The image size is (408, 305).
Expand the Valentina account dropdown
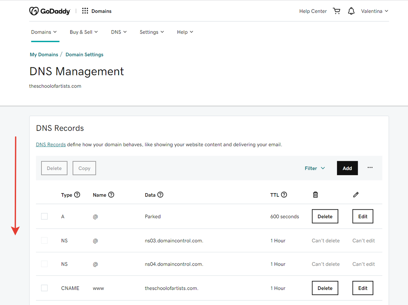click(374, 11)
